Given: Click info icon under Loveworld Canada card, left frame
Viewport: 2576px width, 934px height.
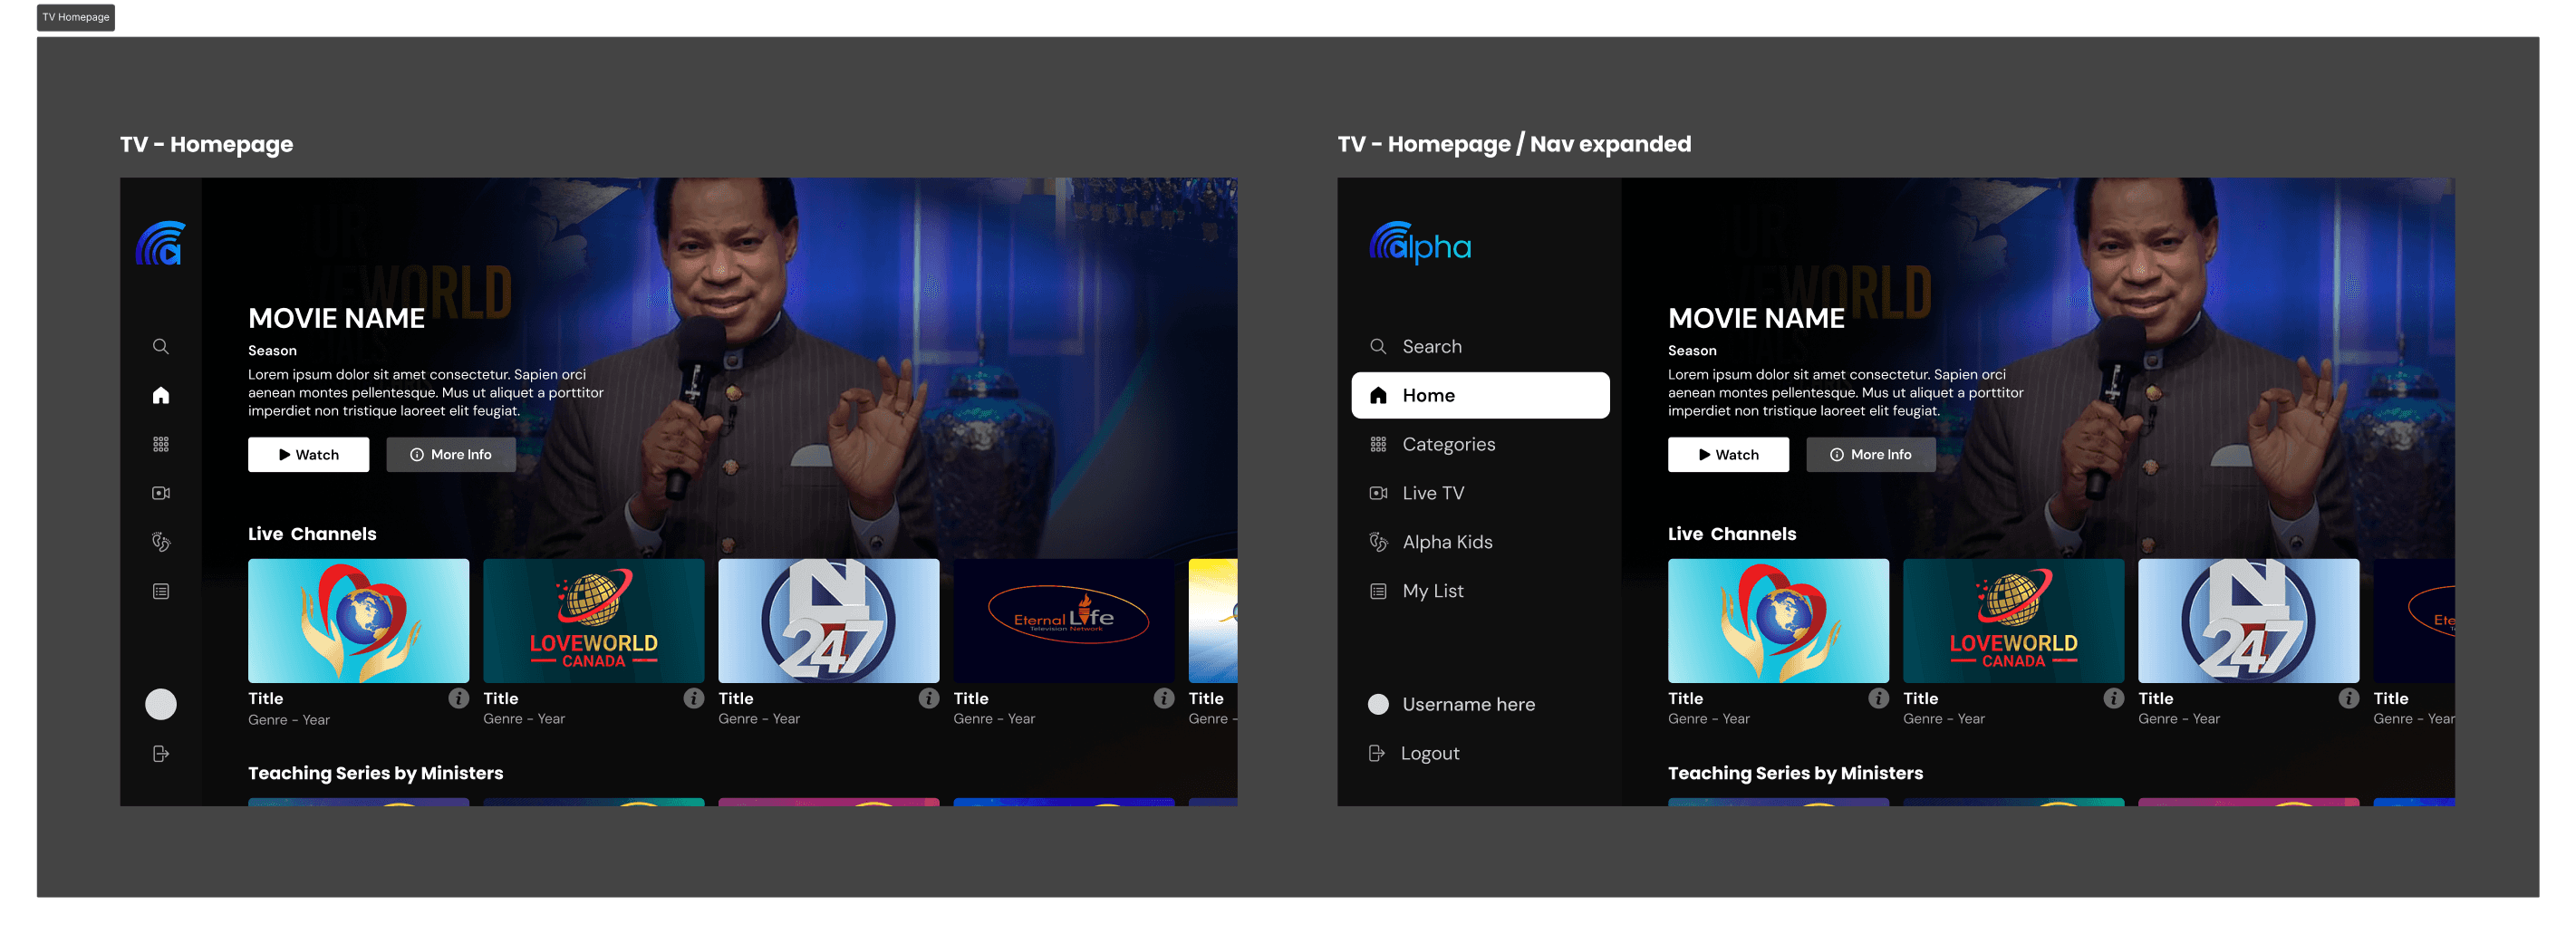Looking at the screenshot, I should [x=693, y=698].
